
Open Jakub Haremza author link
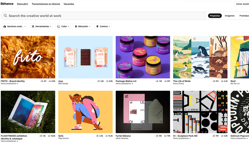[122, 138]
